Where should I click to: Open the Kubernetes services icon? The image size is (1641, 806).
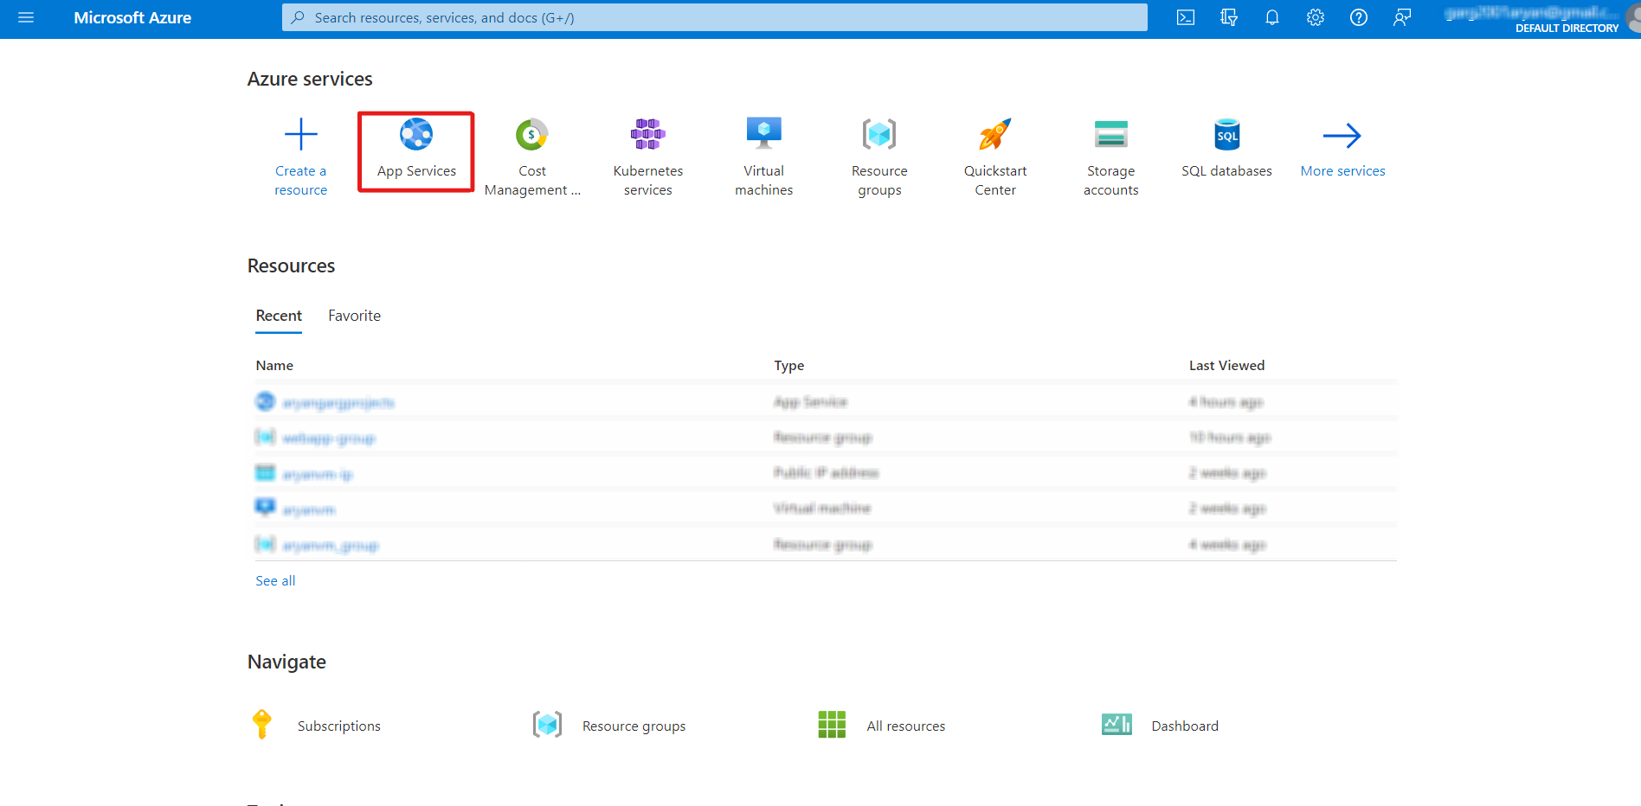[x=648, y=134]
